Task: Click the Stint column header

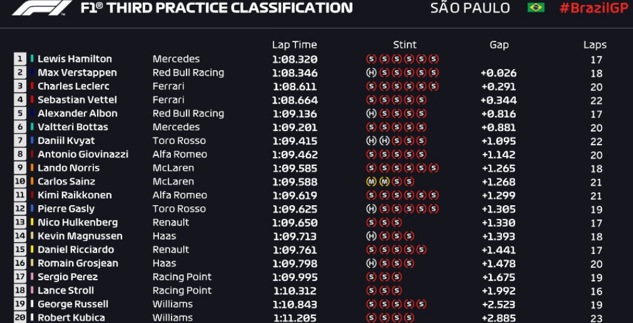Action: point(404,45)
